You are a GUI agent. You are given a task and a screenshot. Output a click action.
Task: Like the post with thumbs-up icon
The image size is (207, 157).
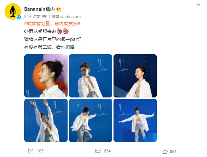(165, 151)
